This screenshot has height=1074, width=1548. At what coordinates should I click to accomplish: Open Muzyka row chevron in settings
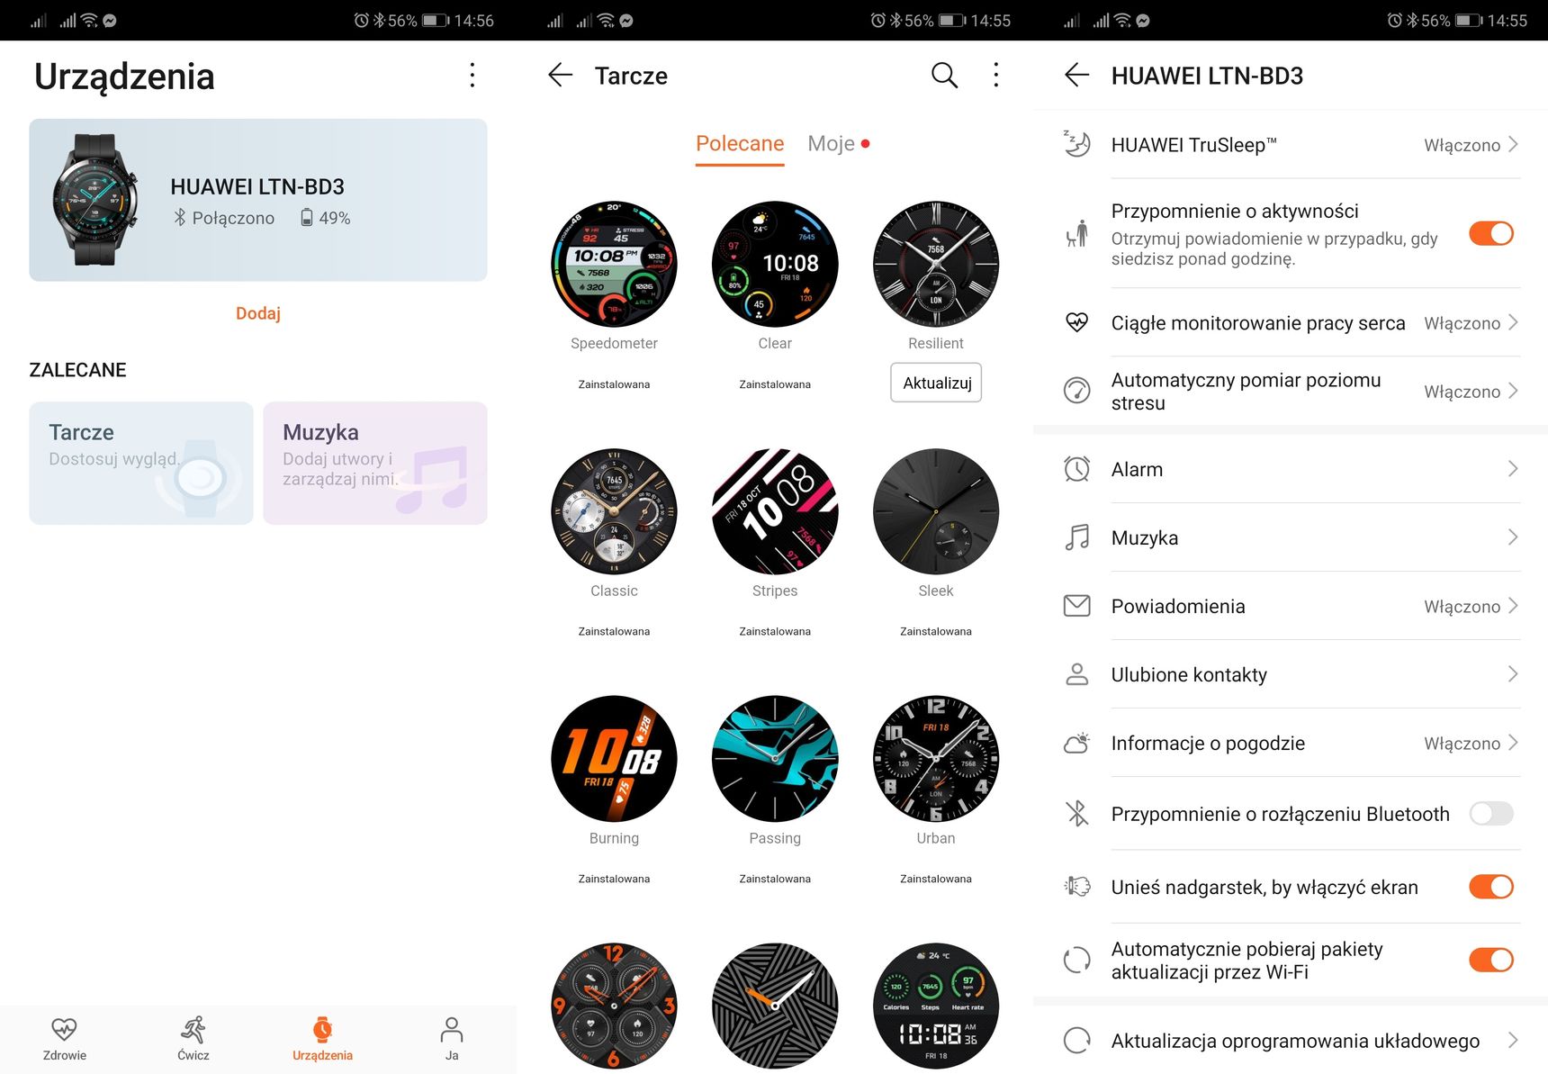point(1512,537)
